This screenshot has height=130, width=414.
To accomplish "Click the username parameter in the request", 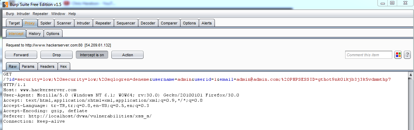I will pyautogui.click(x=163, y=79).
